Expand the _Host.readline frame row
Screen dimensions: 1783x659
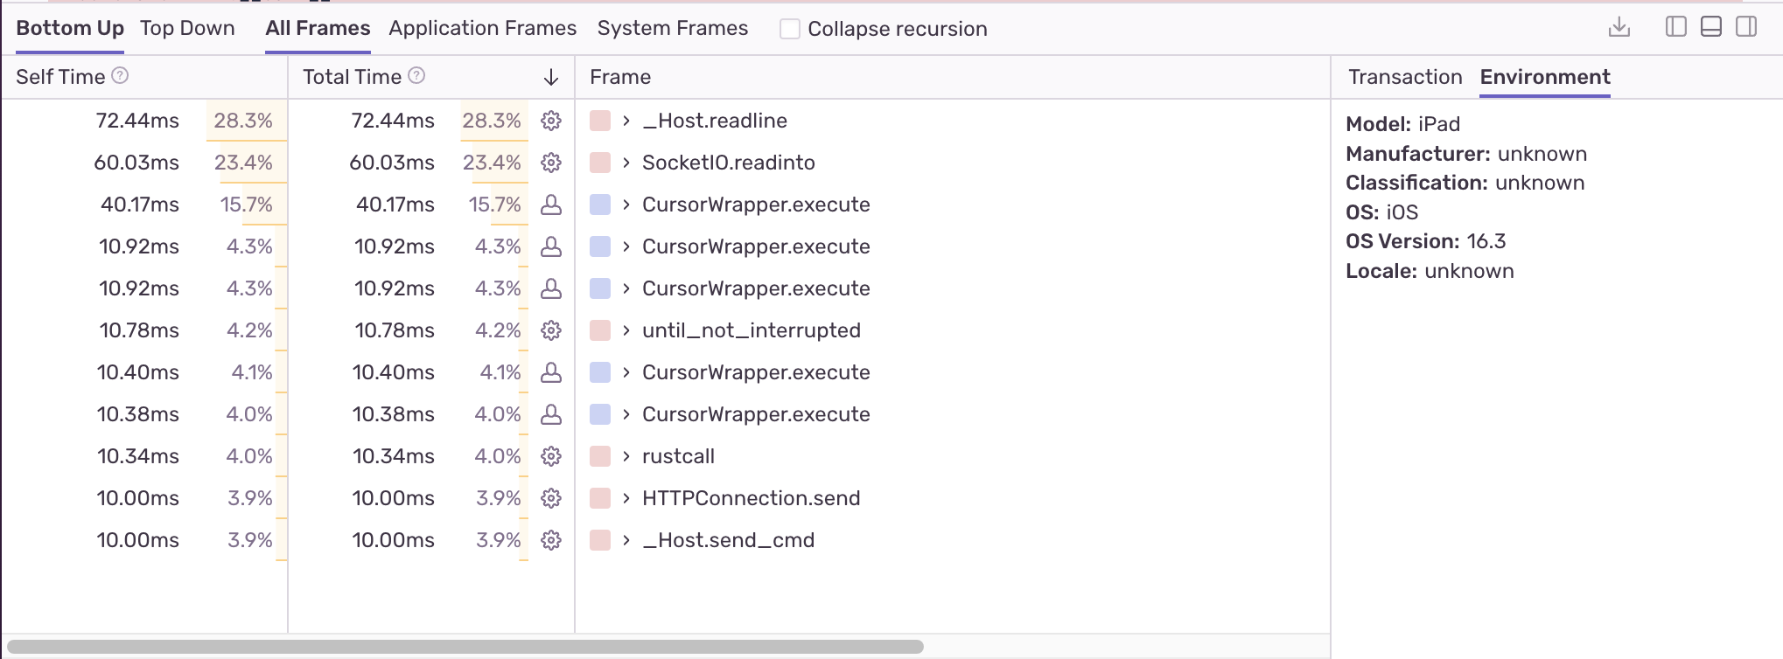tap(626, 121)
